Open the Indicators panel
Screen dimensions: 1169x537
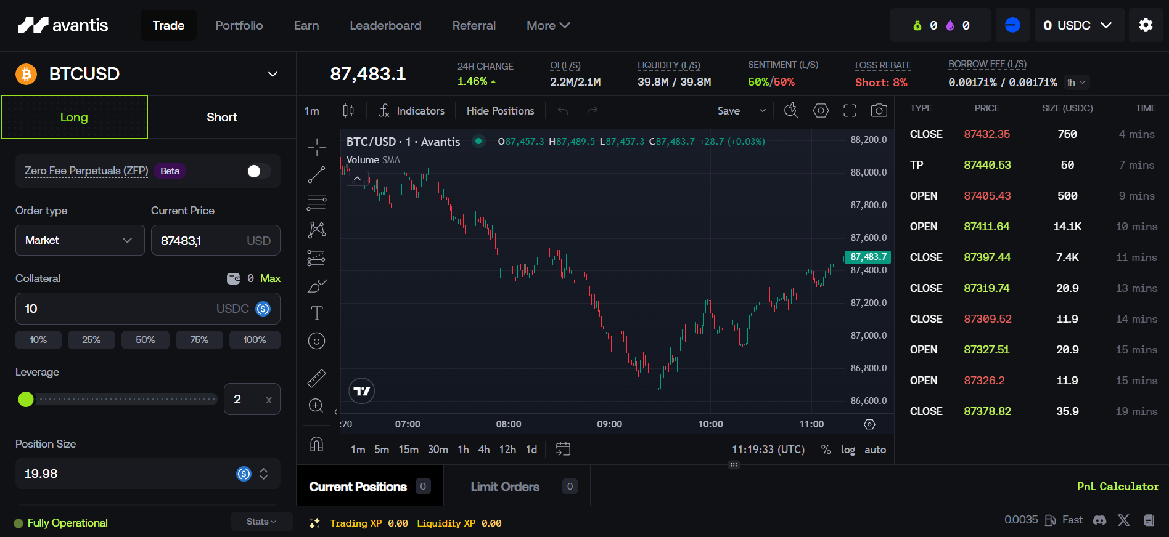[411, 111]
